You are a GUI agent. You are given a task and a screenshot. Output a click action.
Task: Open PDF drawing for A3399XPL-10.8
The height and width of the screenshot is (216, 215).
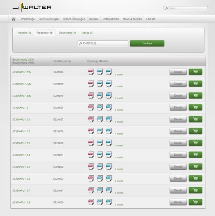(91, 202)
